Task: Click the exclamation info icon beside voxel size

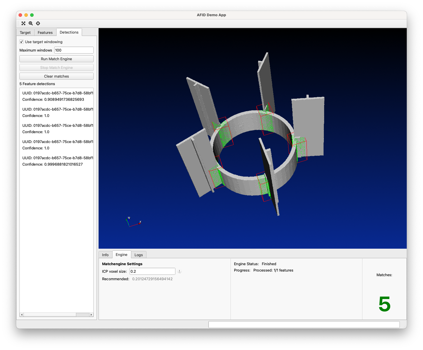Action: [179, 272]
